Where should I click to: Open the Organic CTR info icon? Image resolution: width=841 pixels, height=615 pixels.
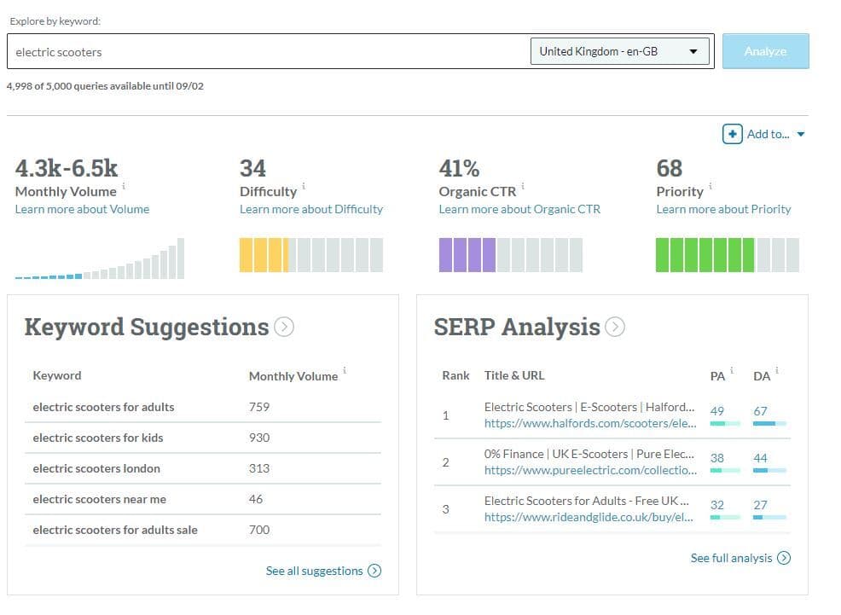pyautogui.click(x=523, y=186)
